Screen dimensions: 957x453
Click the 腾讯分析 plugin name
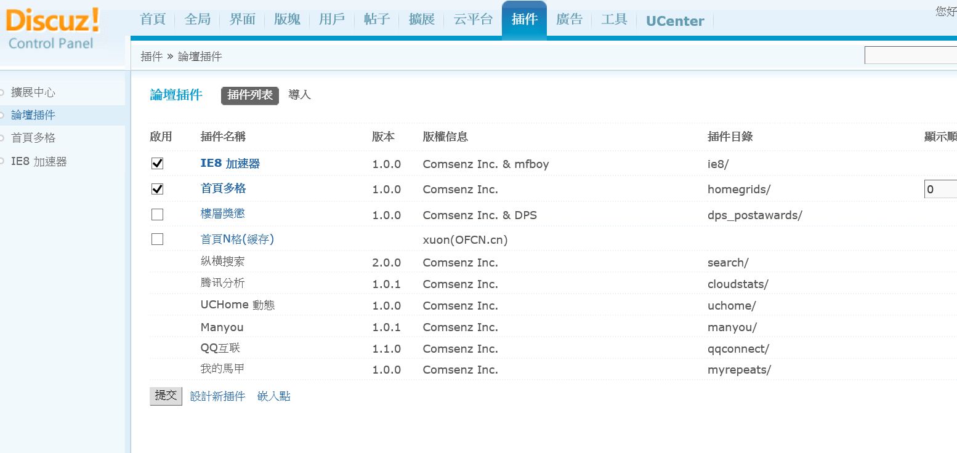[222, 283]
